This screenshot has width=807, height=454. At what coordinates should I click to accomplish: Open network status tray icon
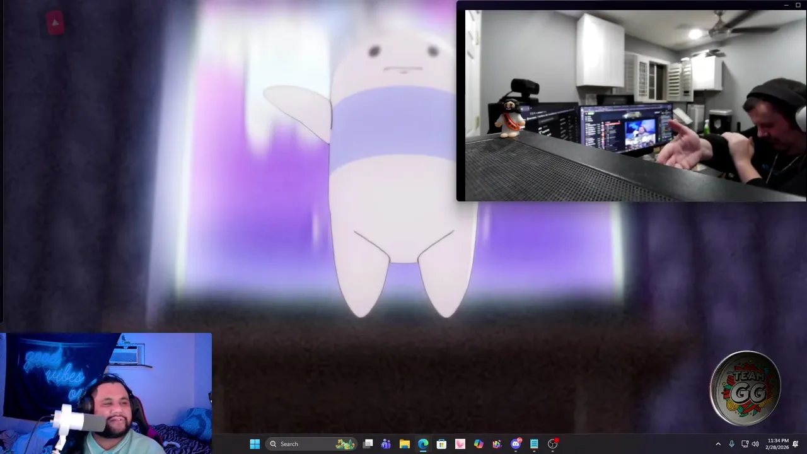tap(745, 444)
